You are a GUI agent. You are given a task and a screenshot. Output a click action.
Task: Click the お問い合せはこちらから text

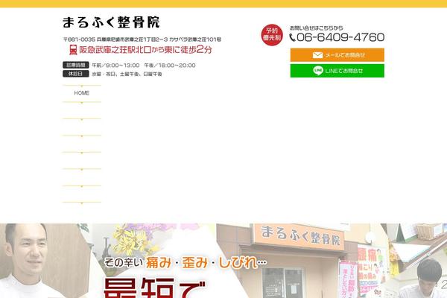click(316, 28)
